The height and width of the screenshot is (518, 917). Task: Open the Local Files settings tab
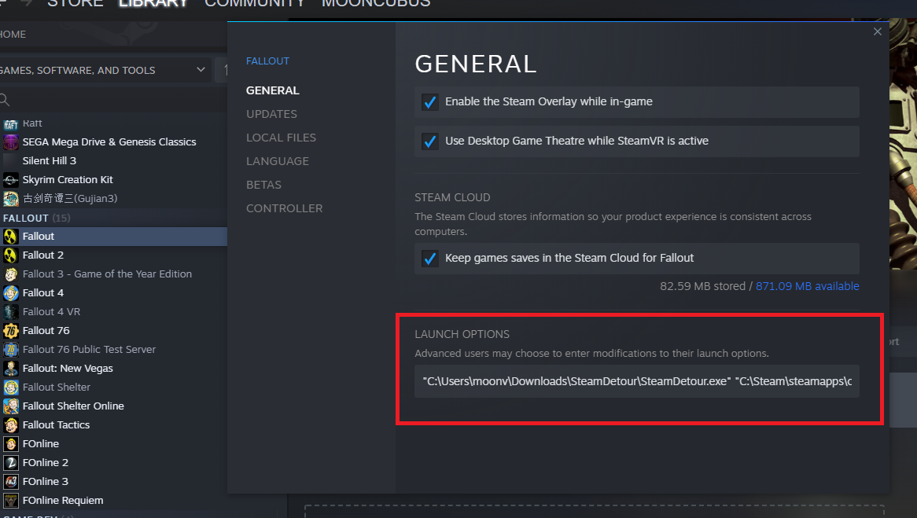tap(281, 138)
